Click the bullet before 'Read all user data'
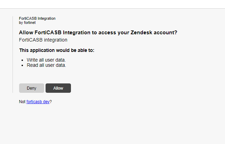 pyautogui.click(x=22, y=65)
